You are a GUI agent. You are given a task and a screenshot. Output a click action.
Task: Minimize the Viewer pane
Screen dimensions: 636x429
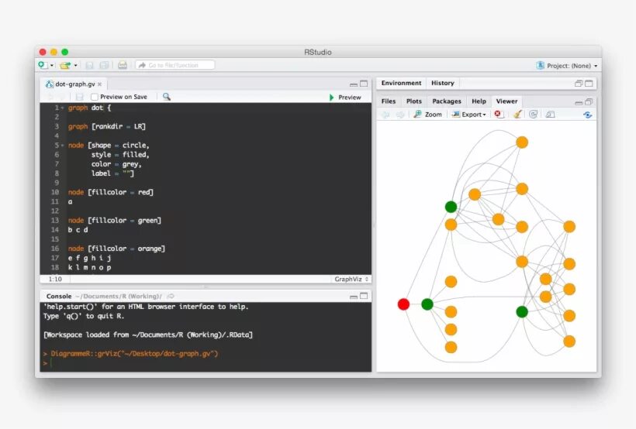click(x=579, y=102)
